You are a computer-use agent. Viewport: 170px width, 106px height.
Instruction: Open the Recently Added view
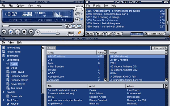(x=19, y=76)
